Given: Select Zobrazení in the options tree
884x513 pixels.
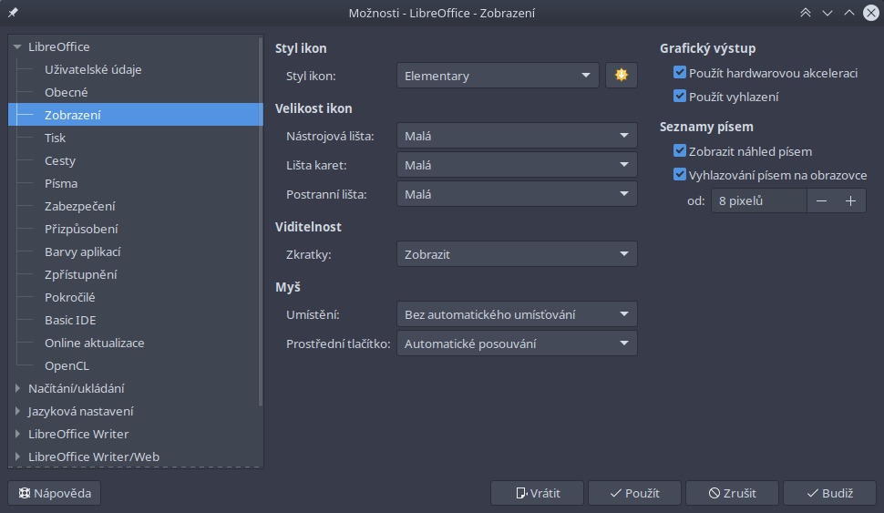Looking at the screenshot, I should tap(73, 115).
